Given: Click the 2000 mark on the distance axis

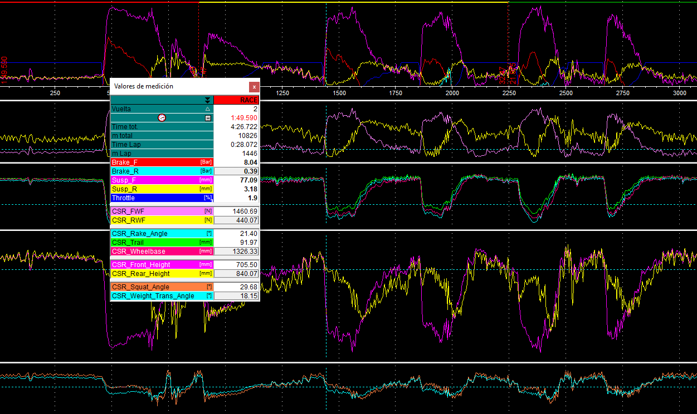Looking at the screenshot, I should (452, 93).
